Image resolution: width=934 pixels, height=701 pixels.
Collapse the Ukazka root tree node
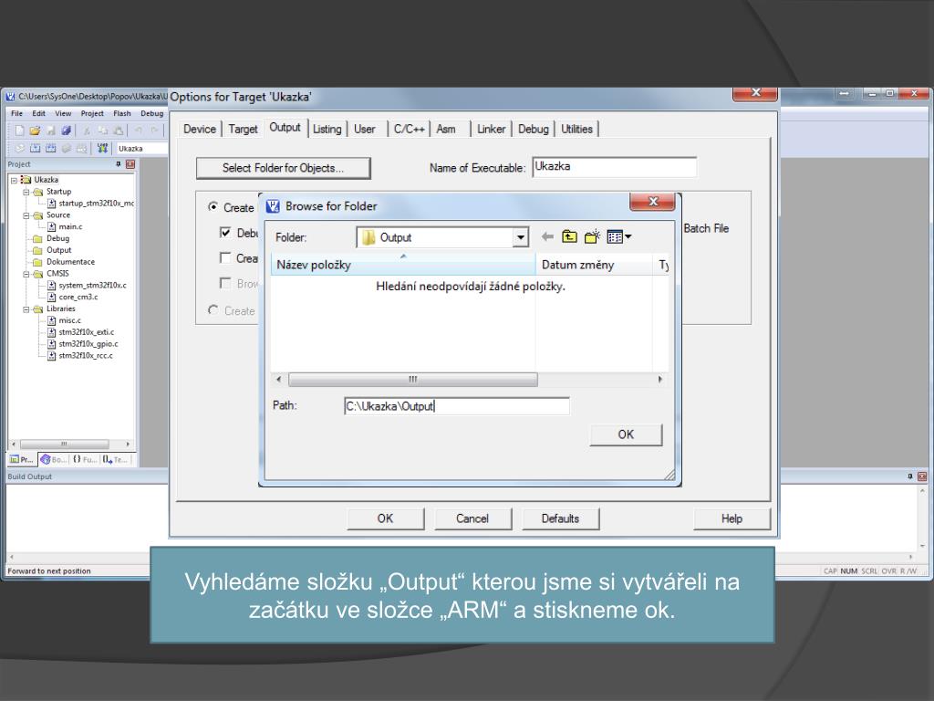(x=15, y=180)
